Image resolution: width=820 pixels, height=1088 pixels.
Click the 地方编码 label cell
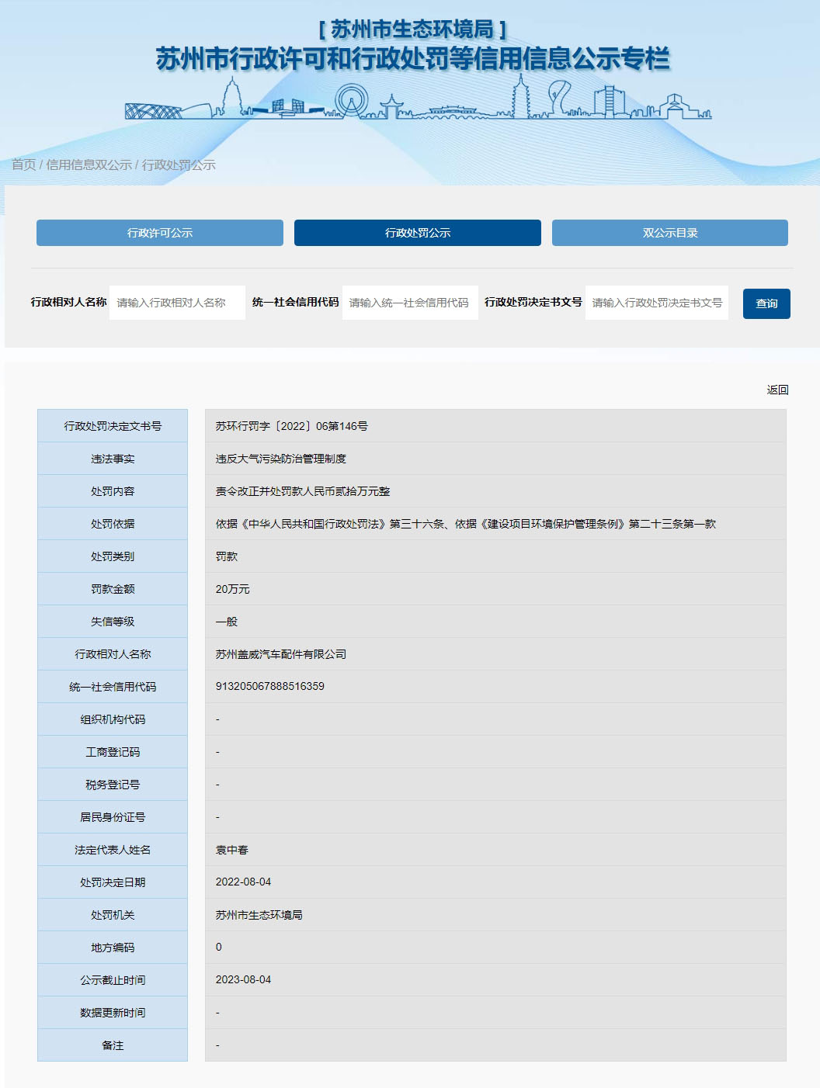[113, 948]
